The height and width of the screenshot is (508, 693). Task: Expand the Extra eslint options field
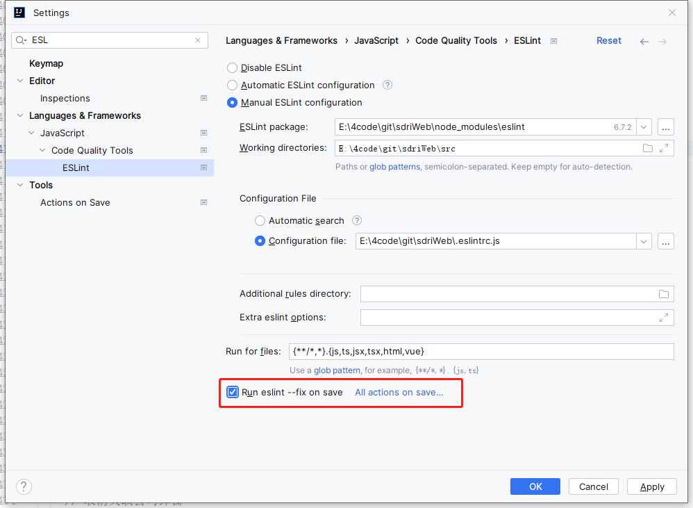(x=664, y=318)
